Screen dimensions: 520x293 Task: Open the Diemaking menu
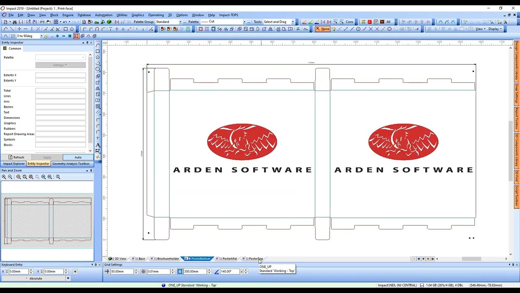[x=156, y=15]
